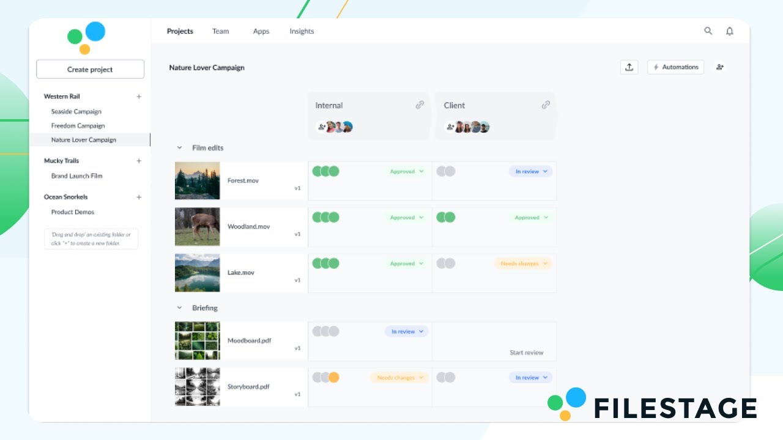Open the Lake.mov thumbnail
This screenshot has width=783, height=440.
click(x=197, y=273)
